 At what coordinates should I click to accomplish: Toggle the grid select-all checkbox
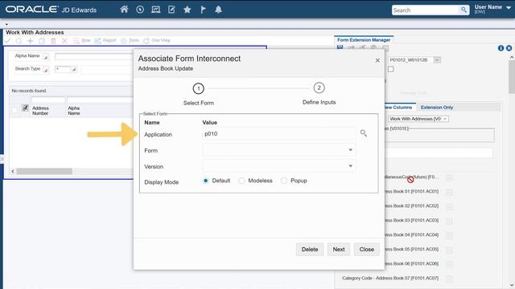click(14, 111)
